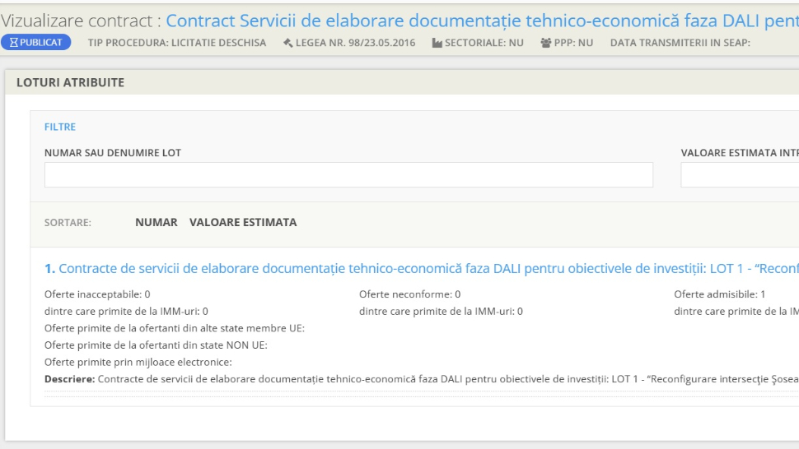The height and width of the screenshot is (449, 799).
Task: Focus the Valoare estimata filter field
Action: point(740,175)
